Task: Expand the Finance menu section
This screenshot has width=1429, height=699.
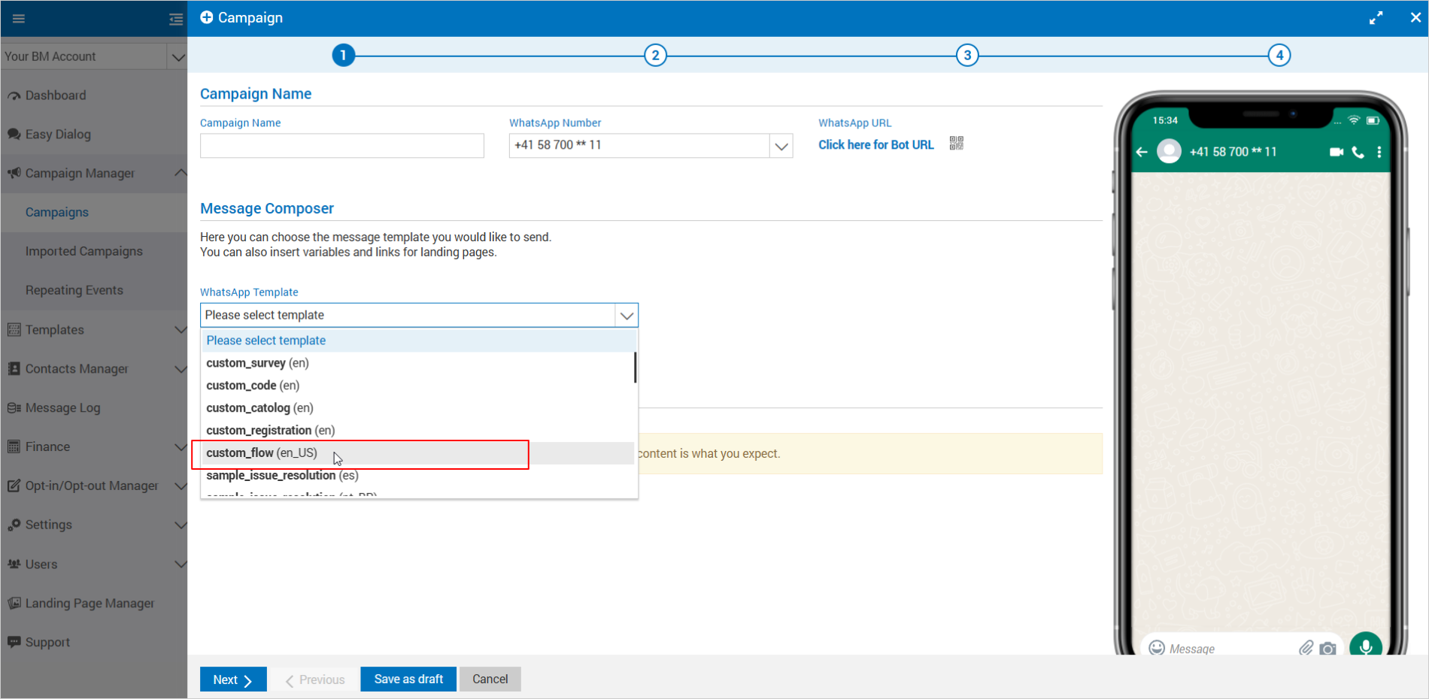Action: click(x=181, y=447)
